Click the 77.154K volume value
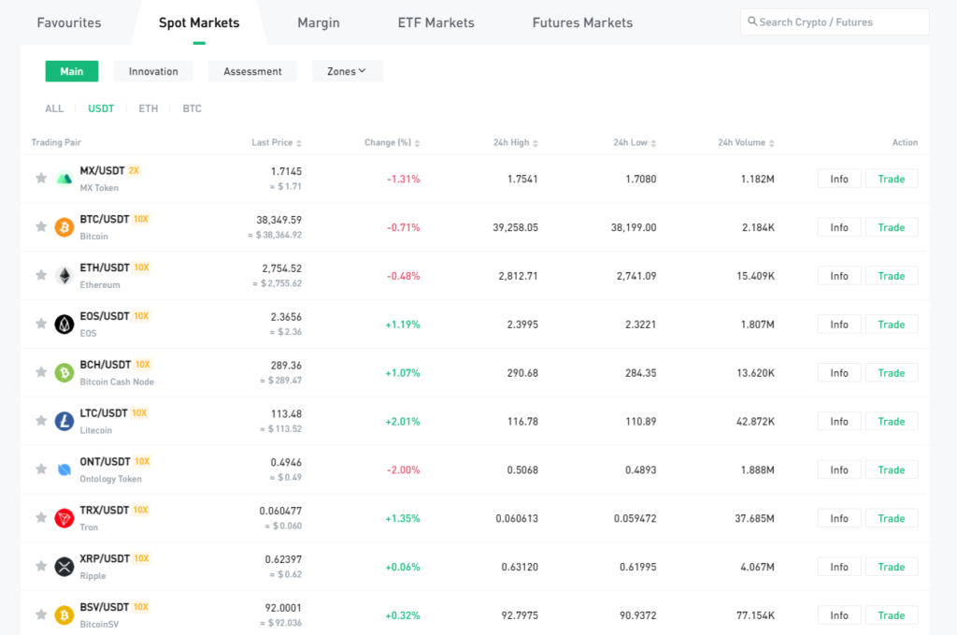This screenshot has width=957, height=635. click(755, 615)
